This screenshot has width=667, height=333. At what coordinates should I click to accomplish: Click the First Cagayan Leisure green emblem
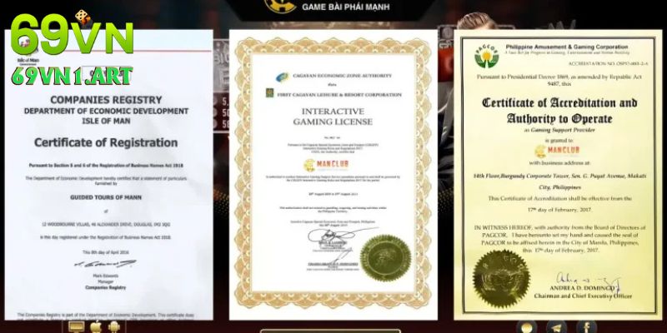269,93
